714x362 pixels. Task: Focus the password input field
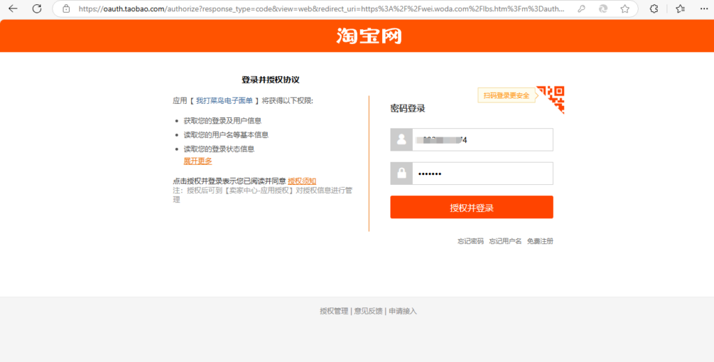point(482,174)
